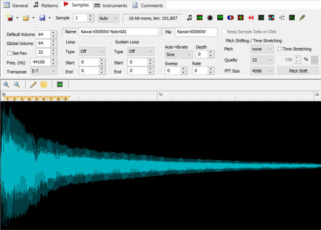Click the Save Sample disk icon
Viewport: 321px width, 230px height.
42,18
